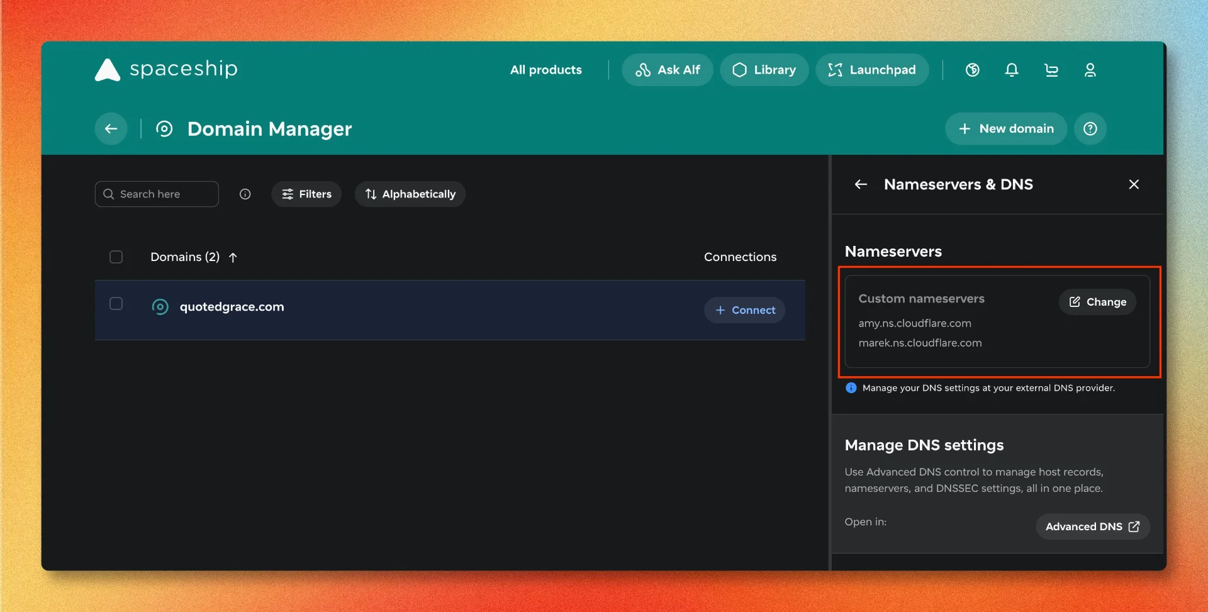Close the Nameservers & DNS panel
Image resolution: width=1208 pixels, height=612 pixels.
click(1134, 184)
